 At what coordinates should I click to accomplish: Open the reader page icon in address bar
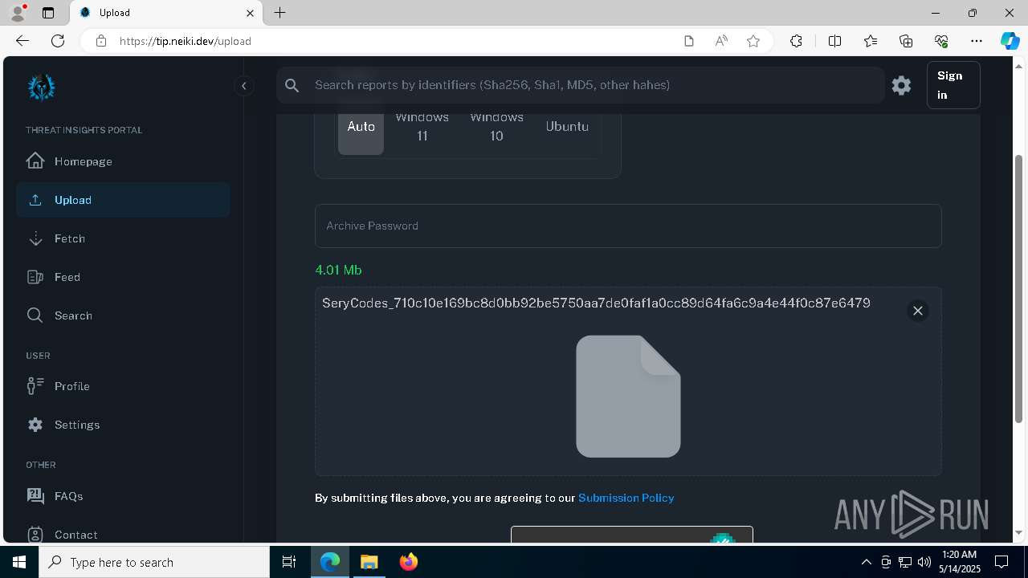pyautogui.click(x=688, y=41)
